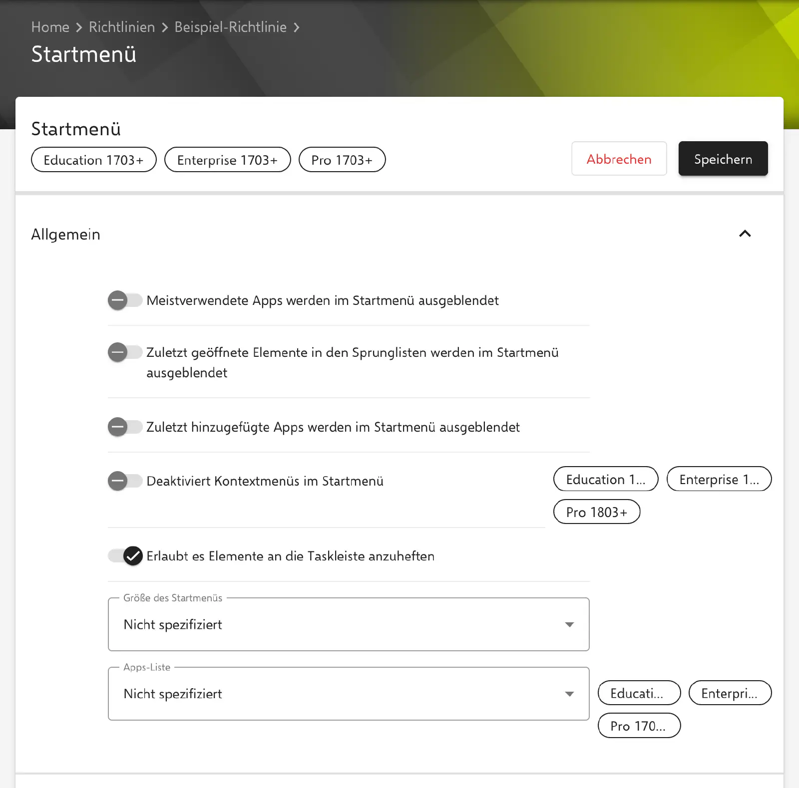799x788 pixels.
Task: Open the Größe des Startmenüs dropdown
Action: (349, 624)
